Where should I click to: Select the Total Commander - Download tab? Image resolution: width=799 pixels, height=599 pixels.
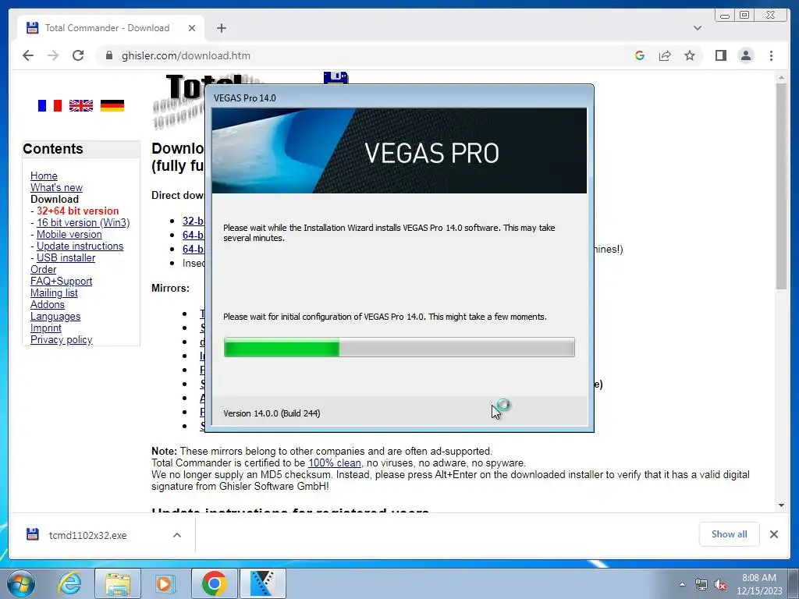click(111, 28)
